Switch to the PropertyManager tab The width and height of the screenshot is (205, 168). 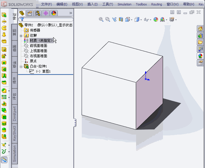pos(30,13)
